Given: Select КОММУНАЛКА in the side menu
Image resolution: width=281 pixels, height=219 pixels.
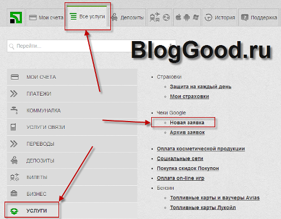Looking at the screenshot, I should pos(72,110).
